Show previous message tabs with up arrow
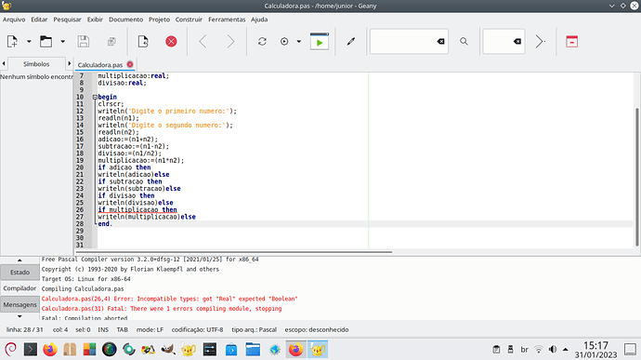The image size is (641, 360). click(20, 260)
